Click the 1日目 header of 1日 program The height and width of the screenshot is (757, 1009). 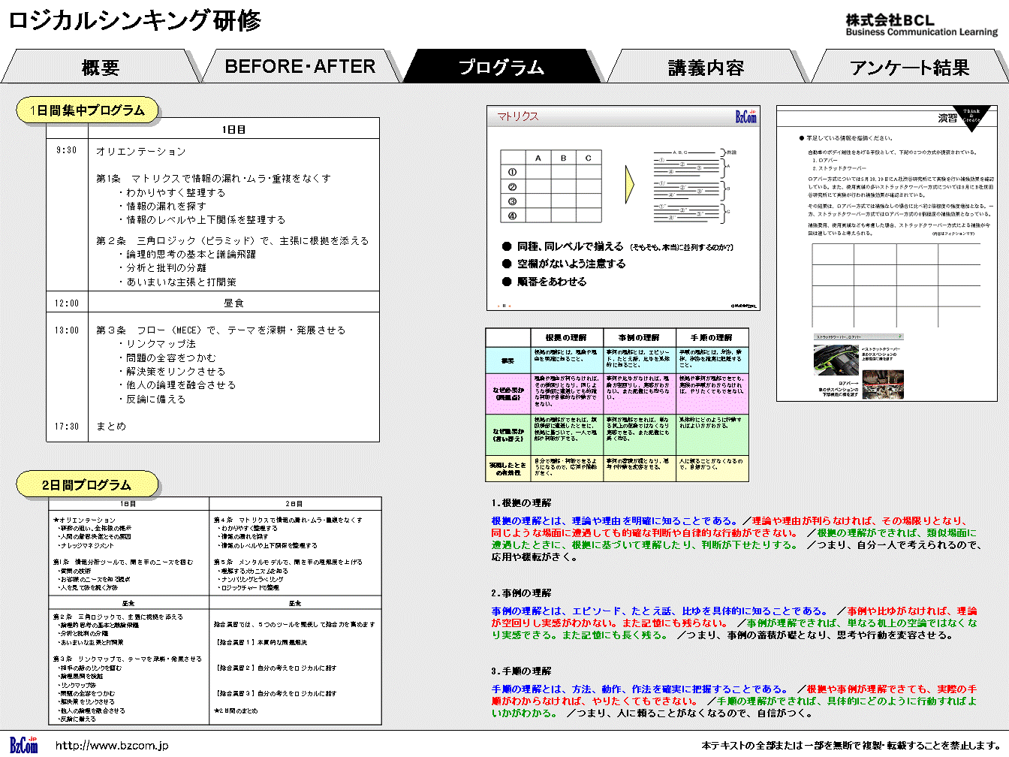pos(233,129)
